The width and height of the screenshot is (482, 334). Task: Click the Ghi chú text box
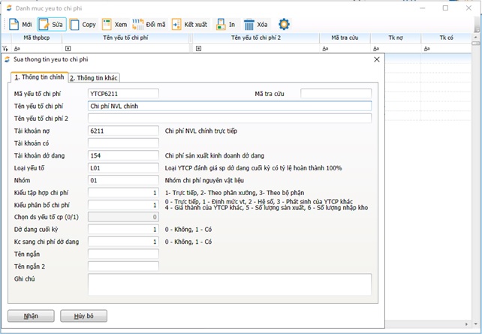click(x=229, y=284)
